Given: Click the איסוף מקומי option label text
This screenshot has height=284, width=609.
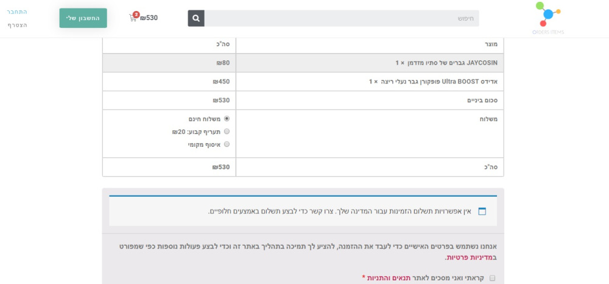Looking at the screenshot, I should tap(204, 145).
